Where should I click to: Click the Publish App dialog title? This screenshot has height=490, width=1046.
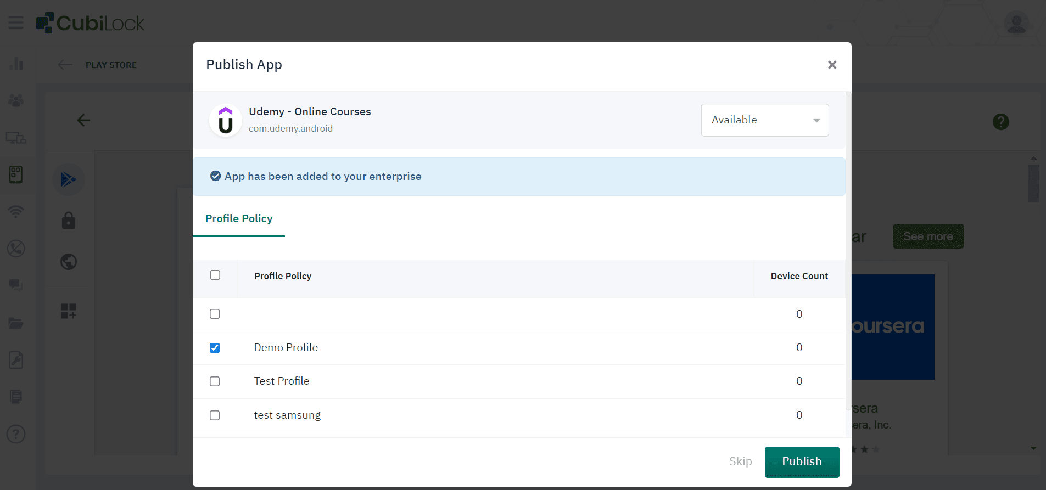pos(244,65)
